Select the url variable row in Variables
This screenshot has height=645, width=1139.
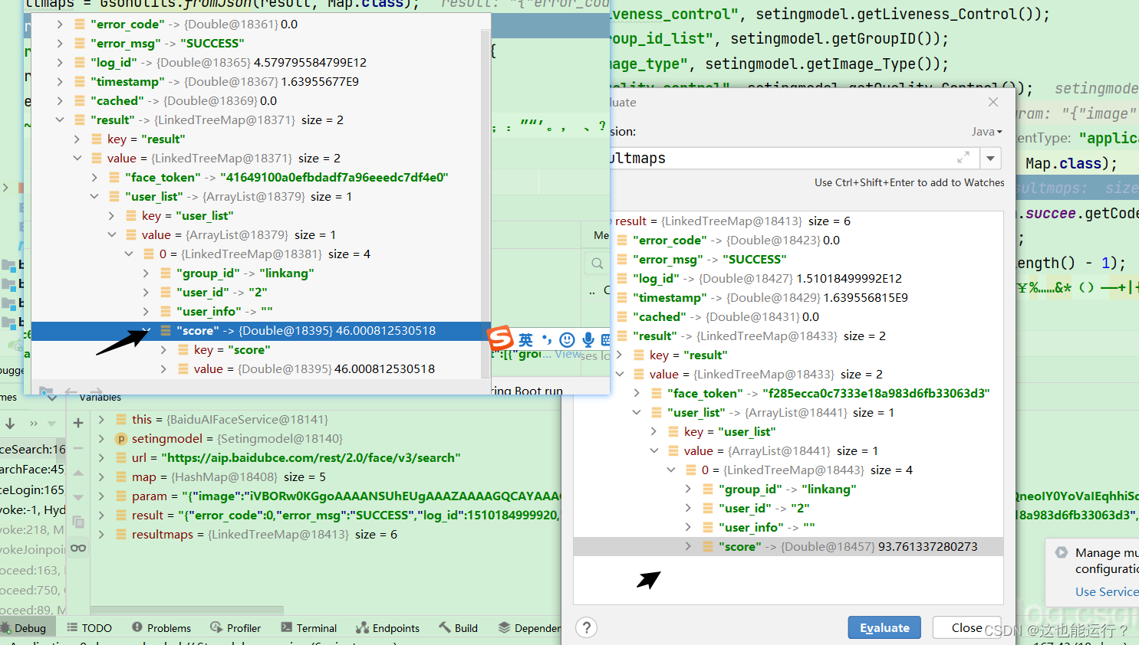(326, 458)
